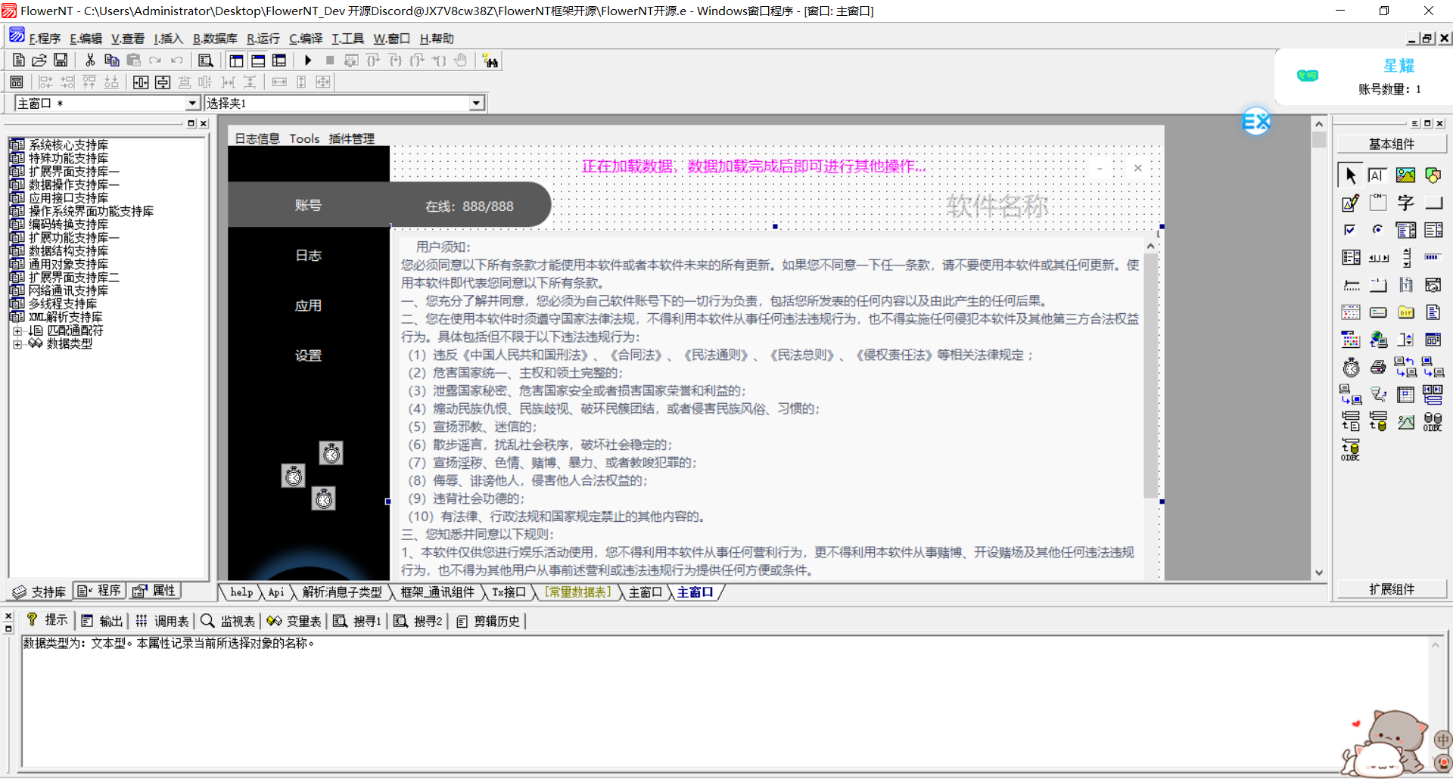Screen dimensions: 1453x779
Task: Select the last ODBC provider component tool
Action: (x=1351, y=449)
